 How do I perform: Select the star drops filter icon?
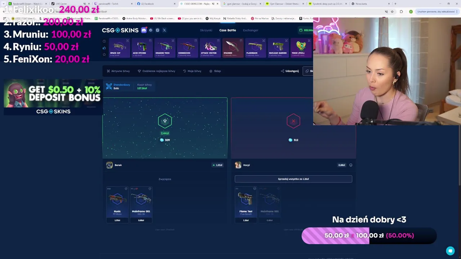(104, 54)
